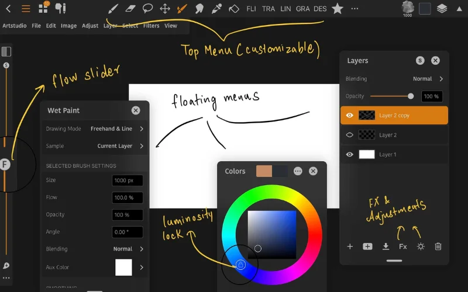Click the S button in Layers panel
This screenshot has width=468, height=292.
tap(420, 61)
